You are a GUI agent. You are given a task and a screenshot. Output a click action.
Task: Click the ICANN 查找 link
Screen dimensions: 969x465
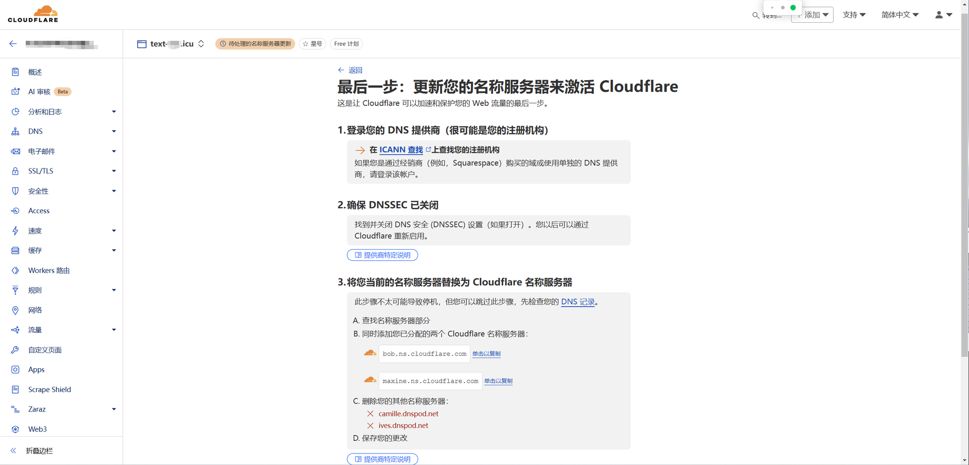pos(401,150)
